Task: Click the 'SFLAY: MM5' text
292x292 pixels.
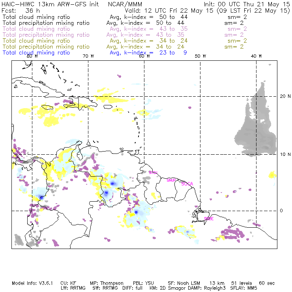Action: point(243,288)
